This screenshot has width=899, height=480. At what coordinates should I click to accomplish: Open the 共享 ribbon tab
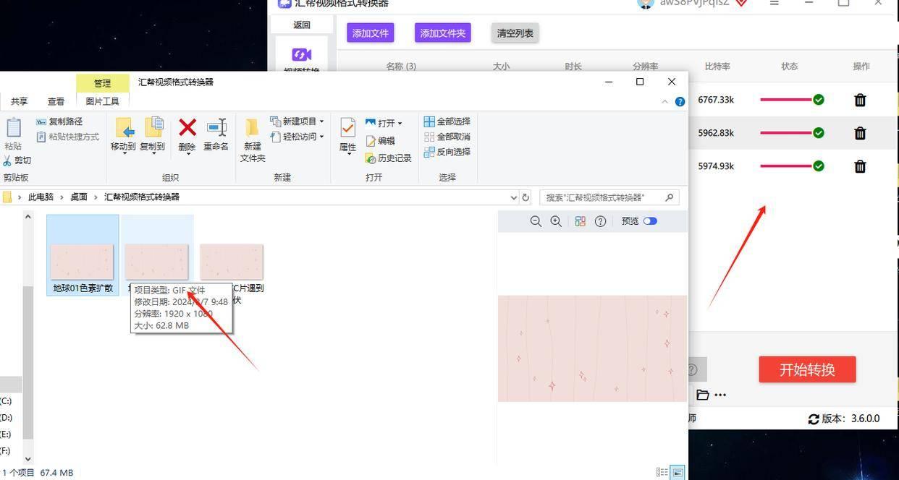click(x=20, y=101)
